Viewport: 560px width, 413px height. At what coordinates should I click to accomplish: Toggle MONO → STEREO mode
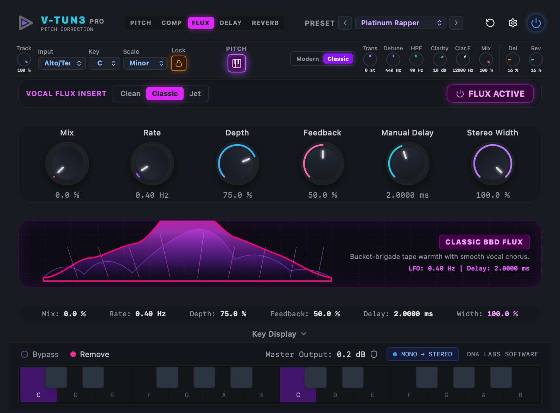(422, 354)
